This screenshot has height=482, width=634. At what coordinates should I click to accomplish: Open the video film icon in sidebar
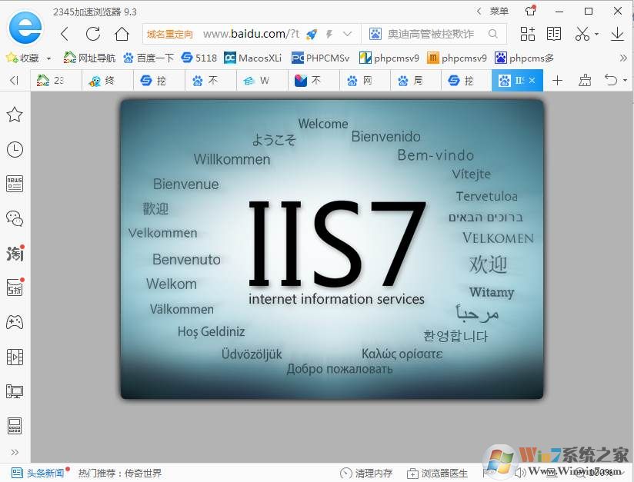tap(15, 357)
